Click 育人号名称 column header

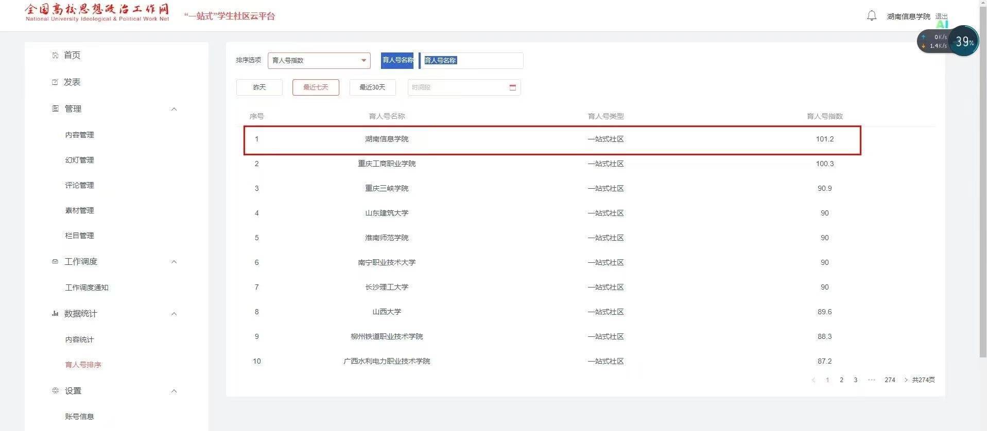[387, 116]
